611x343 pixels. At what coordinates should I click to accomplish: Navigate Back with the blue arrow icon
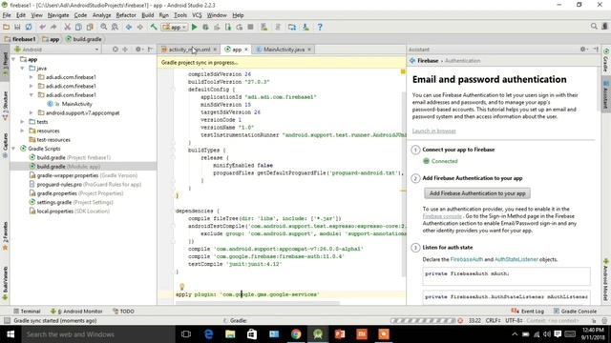click(x=129, y=27)
